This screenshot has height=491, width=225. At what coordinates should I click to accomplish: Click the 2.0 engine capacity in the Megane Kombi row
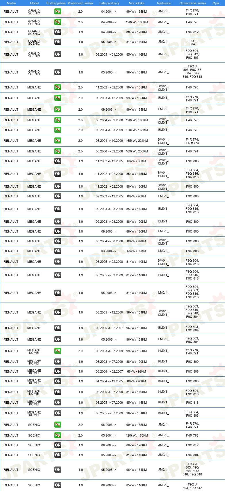point(80,351)
